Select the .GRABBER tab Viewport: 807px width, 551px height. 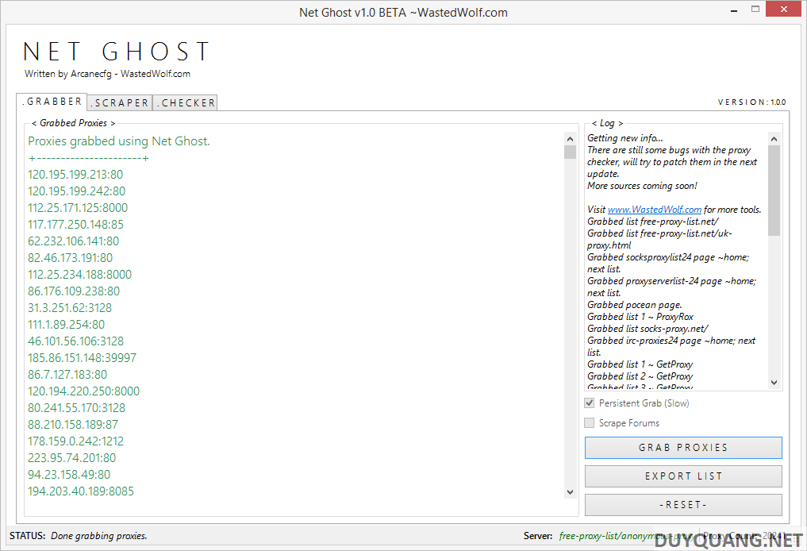coord(52,102)
